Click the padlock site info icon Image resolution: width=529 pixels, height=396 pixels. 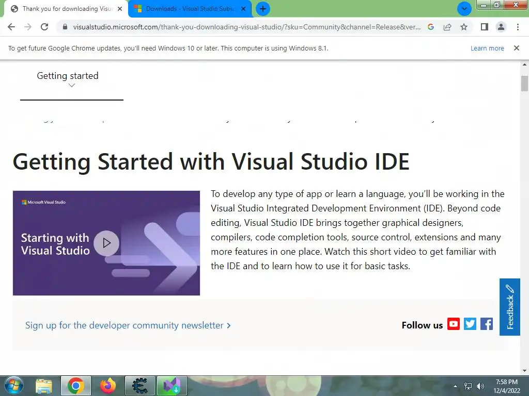click(65, 27)
